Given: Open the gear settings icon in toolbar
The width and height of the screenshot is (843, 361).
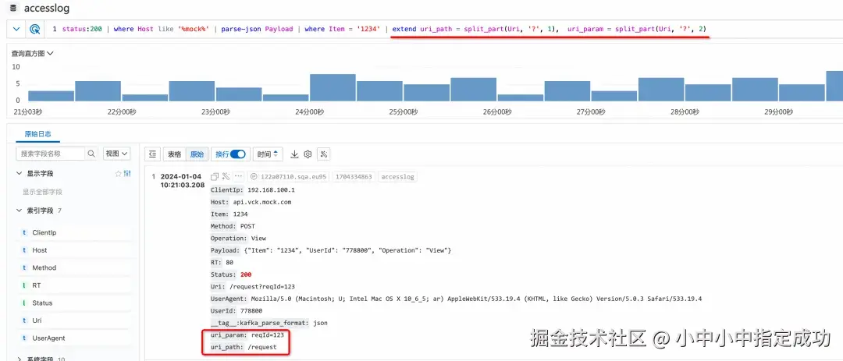Looking at the screenshot, I should click(308, 154).
